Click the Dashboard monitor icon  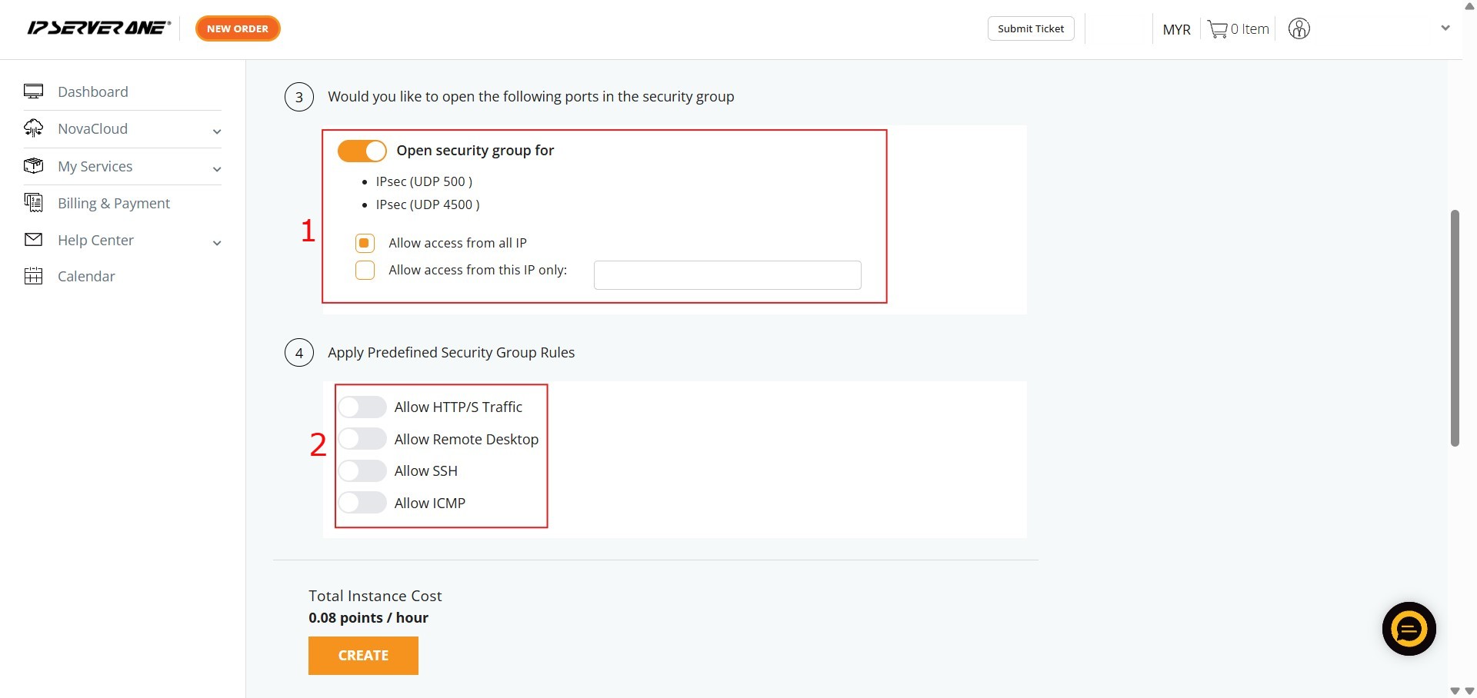(34, 91)
